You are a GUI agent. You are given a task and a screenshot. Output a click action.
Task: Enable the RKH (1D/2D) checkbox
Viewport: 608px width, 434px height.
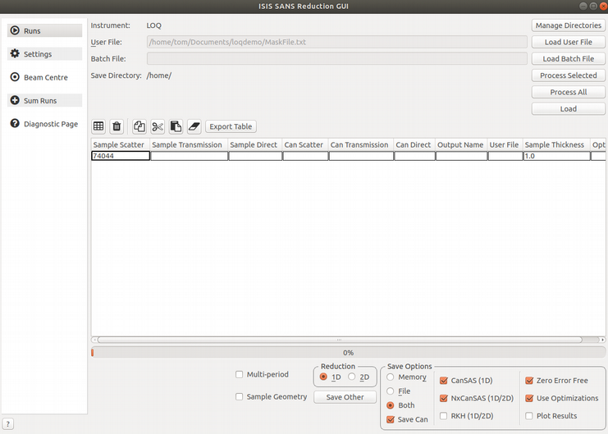point(444,416)
